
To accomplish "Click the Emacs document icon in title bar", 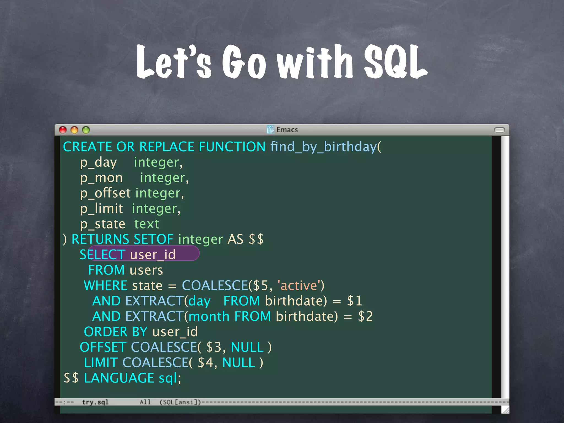I will 270,129.
